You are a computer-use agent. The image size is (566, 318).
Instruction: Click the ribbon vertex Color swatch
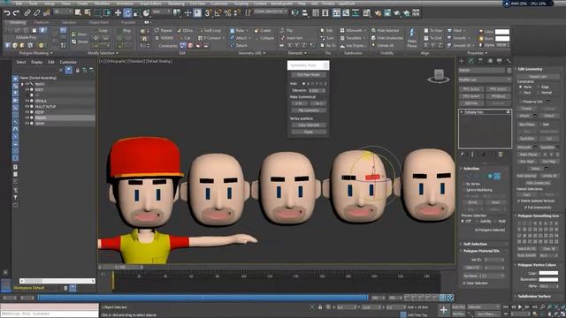pos(502,32)
